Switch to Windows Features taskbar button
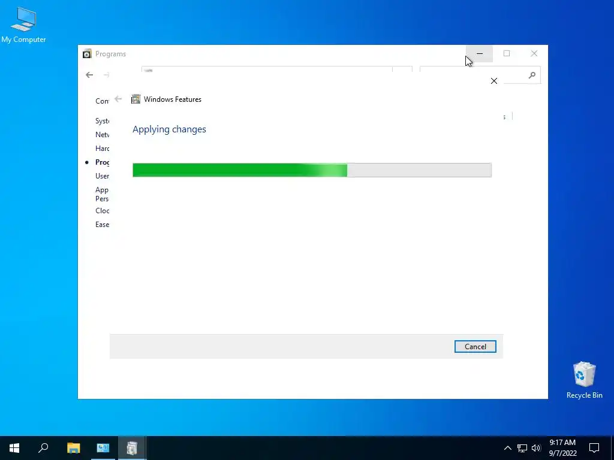Image resolution: width=614 pixels, height=460 pixels. click(x=132, y=448)
